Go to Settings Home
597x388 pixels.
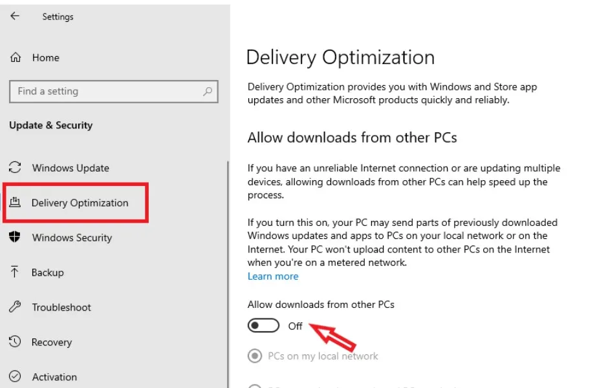click(45, 57)
